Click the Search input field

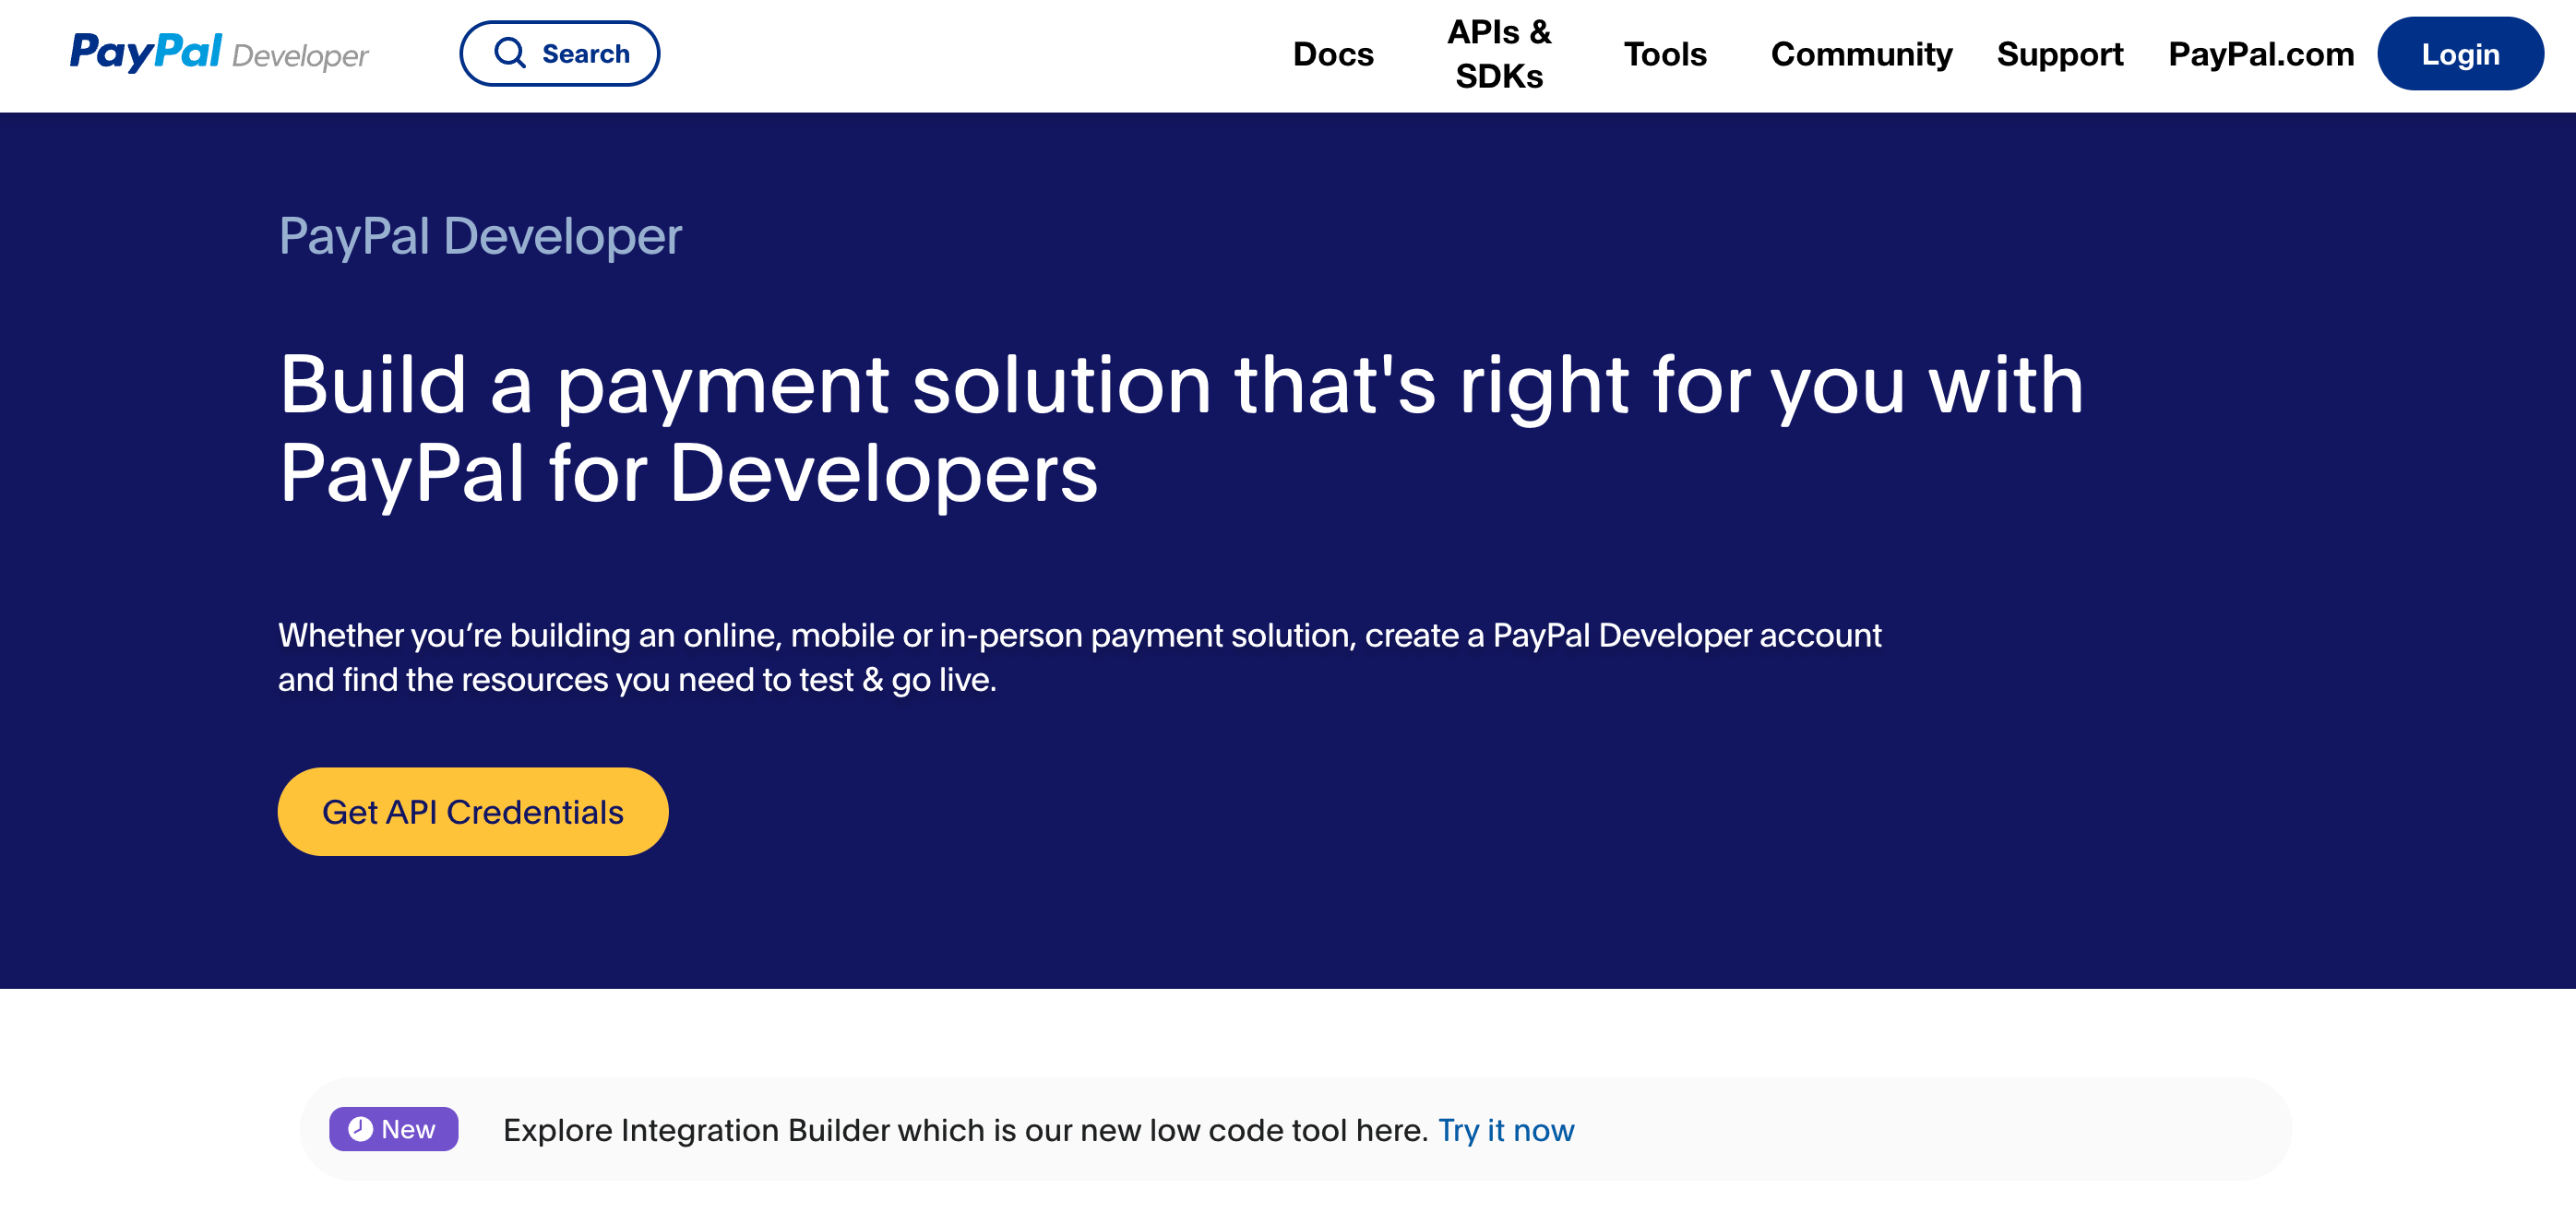pos(558,54)
